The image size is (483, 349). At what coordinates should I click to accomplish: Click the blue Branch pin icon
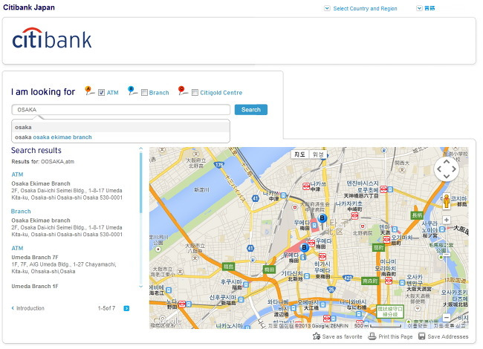pyautogui.click(x=132, y=91)
